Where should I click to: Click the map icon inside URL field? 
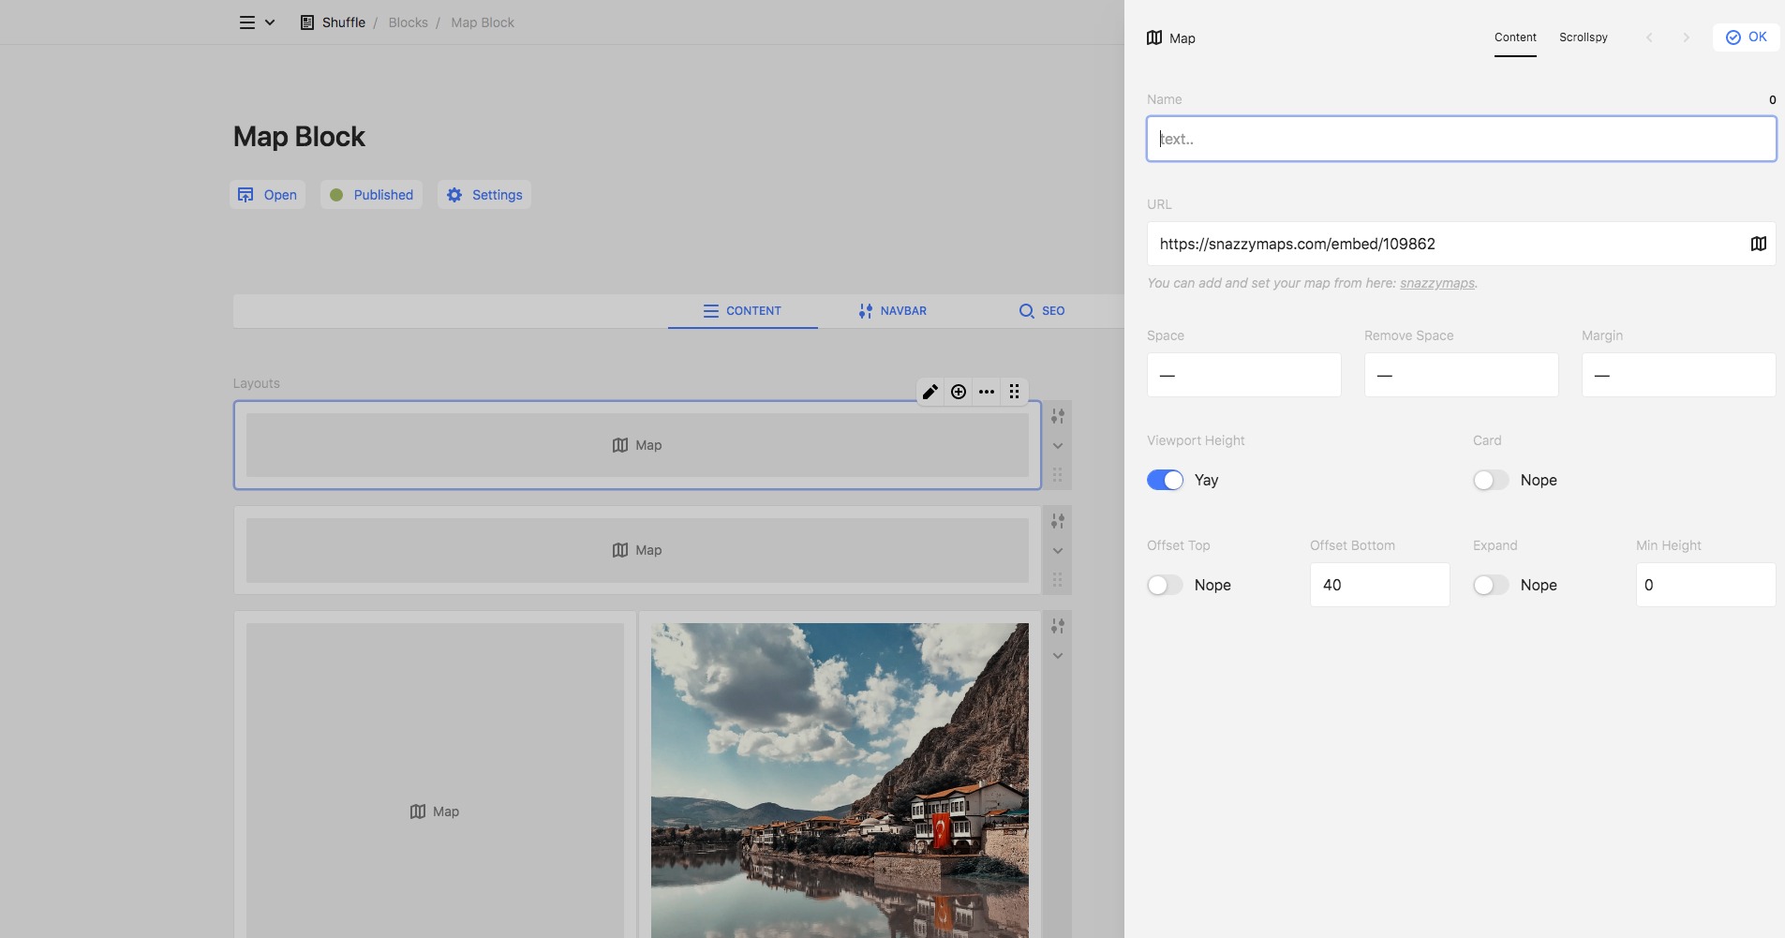click(x=1758, y=244)
